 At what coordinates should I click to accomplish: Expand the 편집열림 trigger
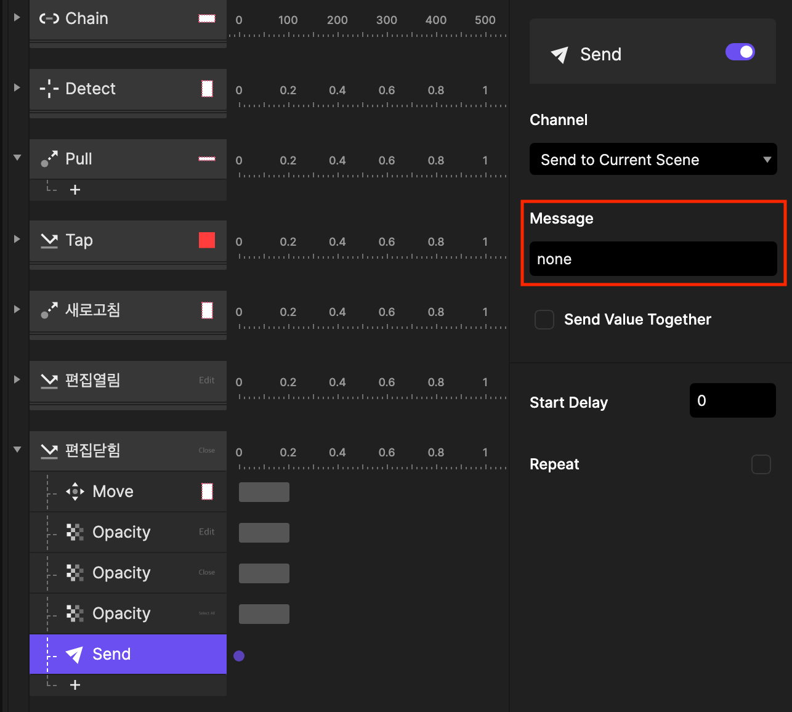tap(17, 380)
